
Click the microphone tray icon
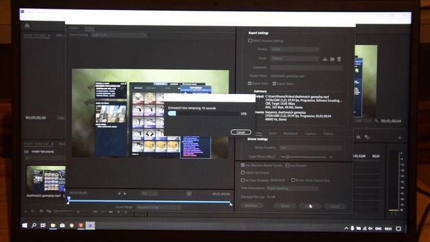coord(352,229)
